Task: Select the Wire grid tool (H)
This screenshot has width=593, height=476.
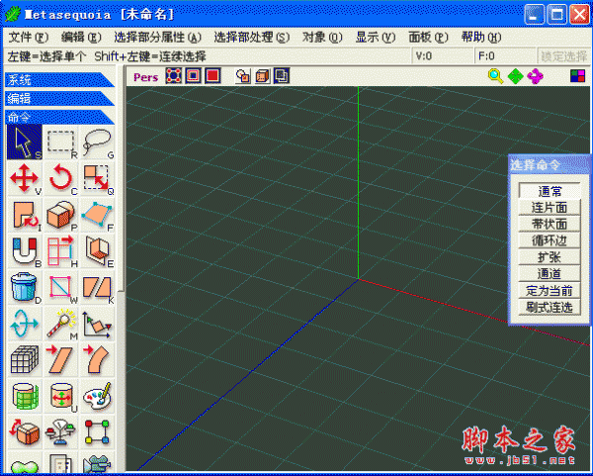Action: tap(60, 250)
